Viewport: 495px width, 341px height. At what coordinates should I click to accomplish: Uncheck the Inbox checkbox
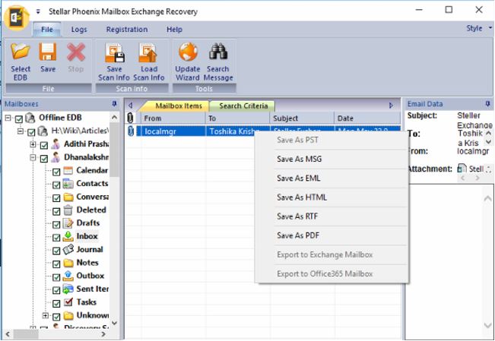pyautogui.click(x=56, y=238)
